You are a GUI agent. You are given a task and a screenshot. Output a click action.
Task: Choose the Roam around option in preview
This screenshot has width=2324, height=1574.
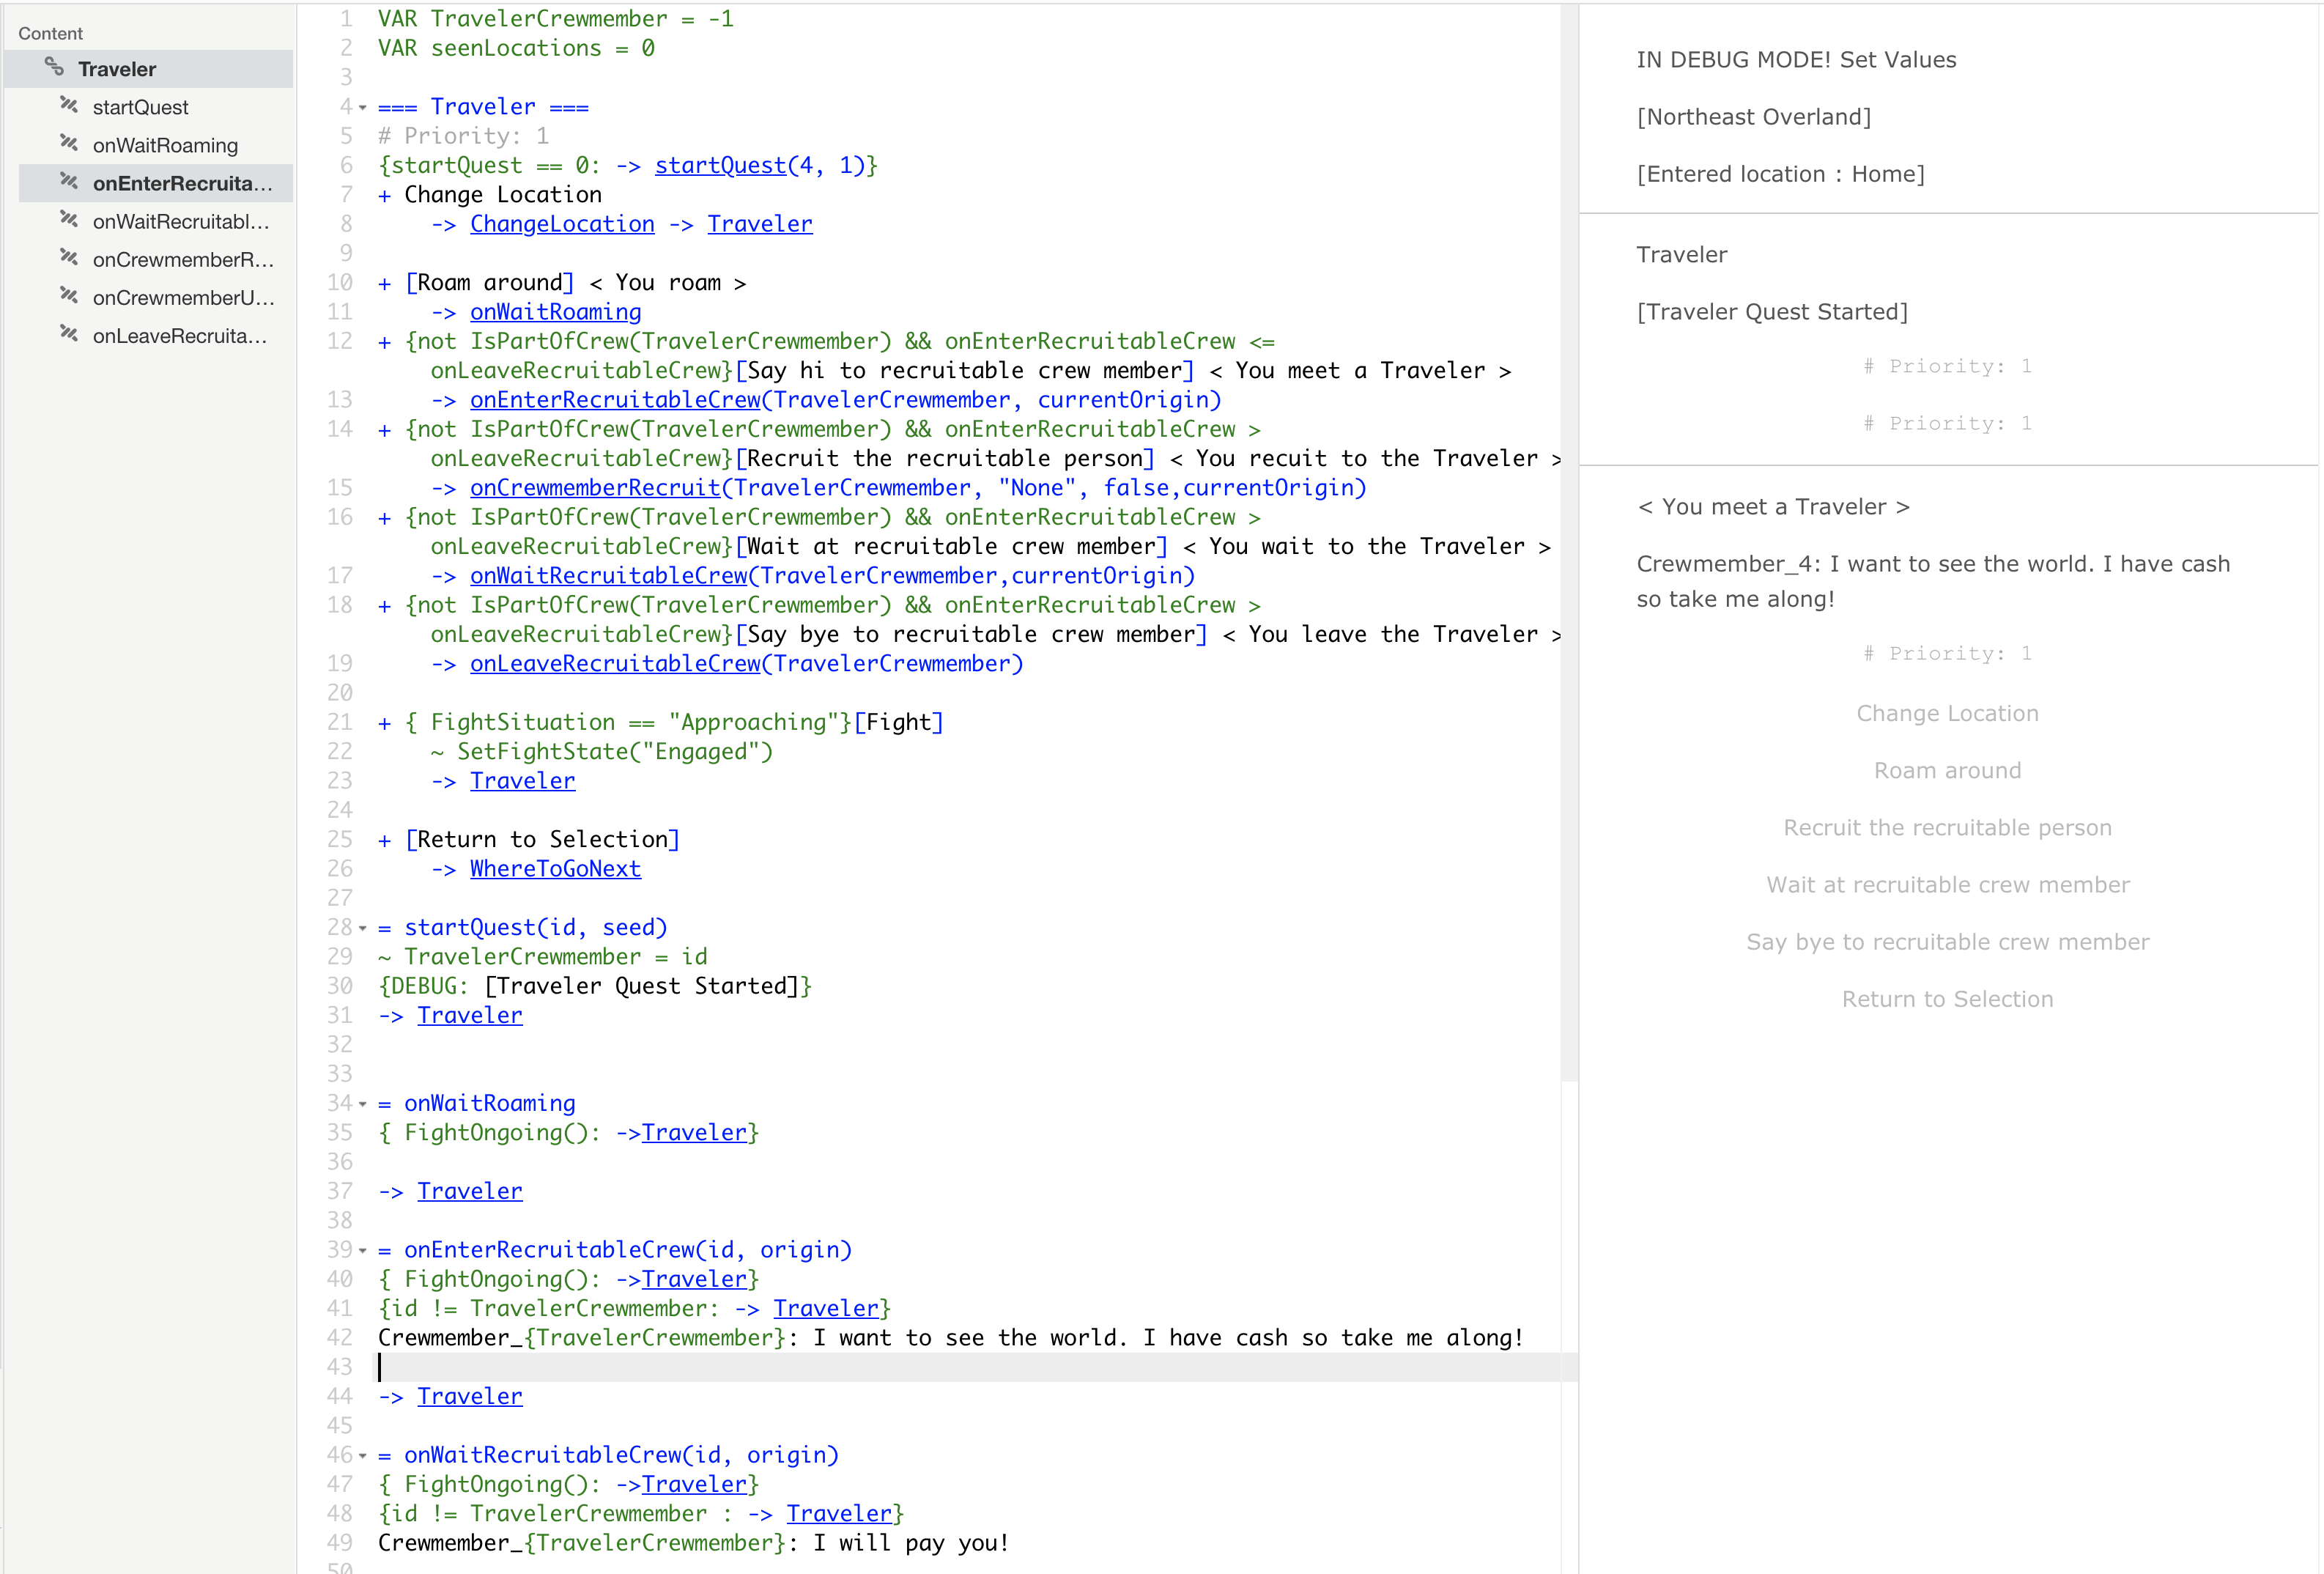[x=1947, y=770]
